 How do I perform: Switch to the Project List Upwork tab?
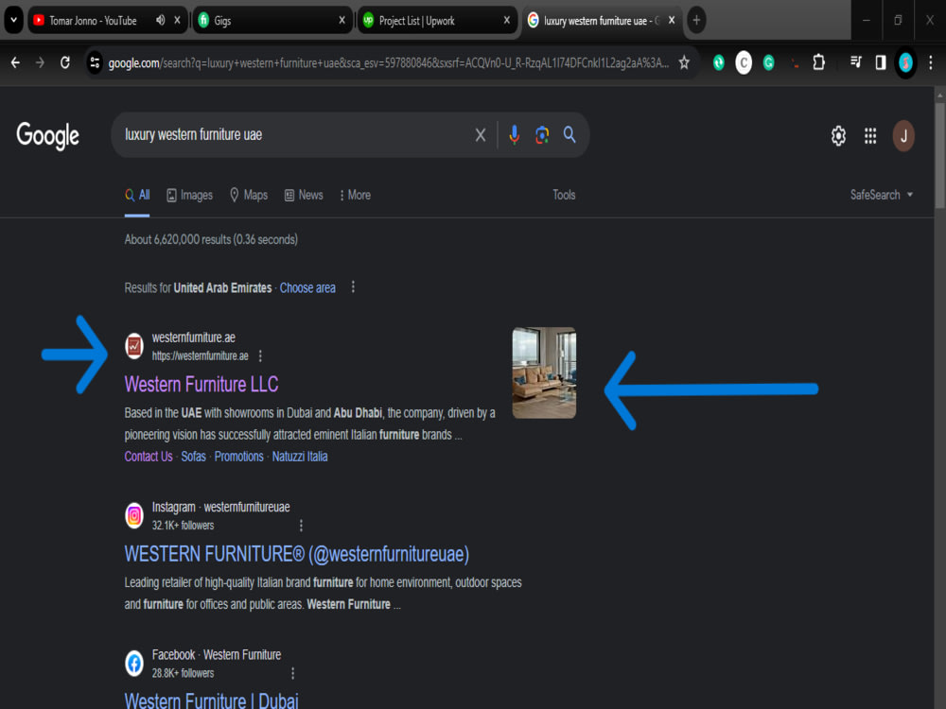coord(435,21)
